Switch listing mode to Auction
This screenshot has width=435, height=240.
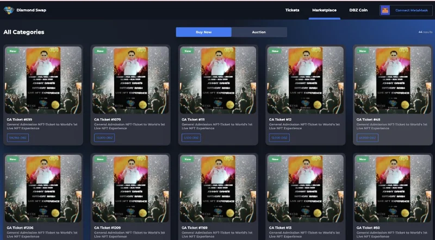(259, 32)
